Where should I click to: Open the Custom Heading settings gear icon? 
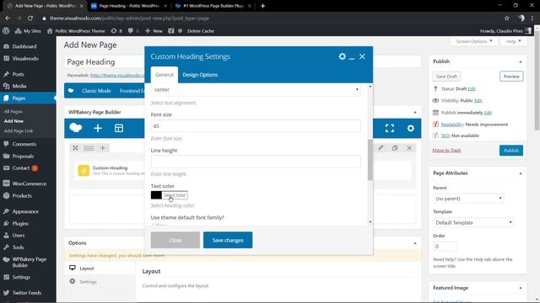[342, 56]
